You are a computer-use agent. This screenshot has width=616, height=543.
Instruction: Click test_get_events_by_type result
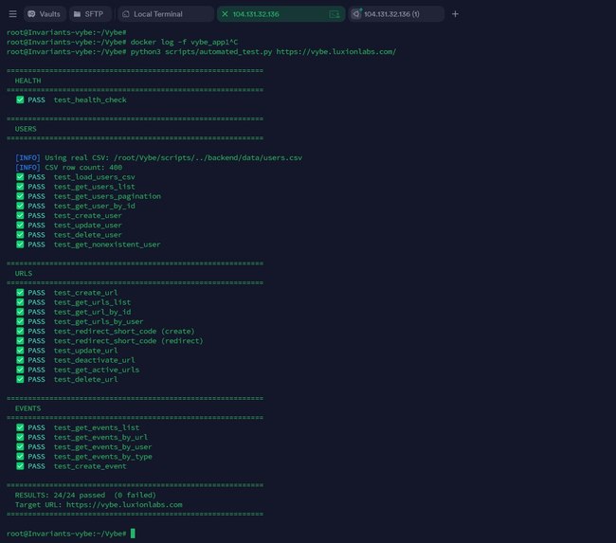[84, 457]
